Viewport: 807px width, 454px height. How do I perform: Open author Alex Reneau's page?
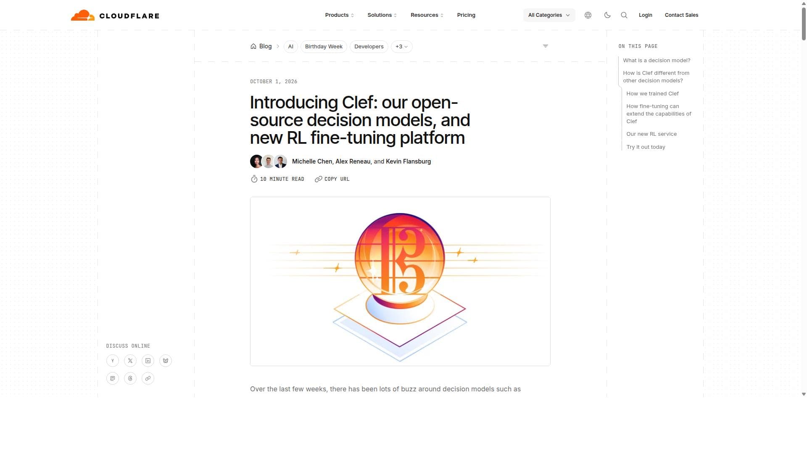point(353,161)
